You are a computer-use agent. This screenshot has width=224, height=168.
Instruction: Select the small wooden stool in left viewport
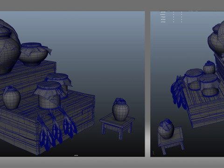[x=118, y=126]
